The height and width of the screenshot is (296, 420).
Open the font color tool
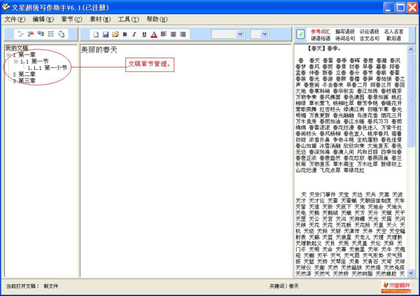click(x=153, y=34)
